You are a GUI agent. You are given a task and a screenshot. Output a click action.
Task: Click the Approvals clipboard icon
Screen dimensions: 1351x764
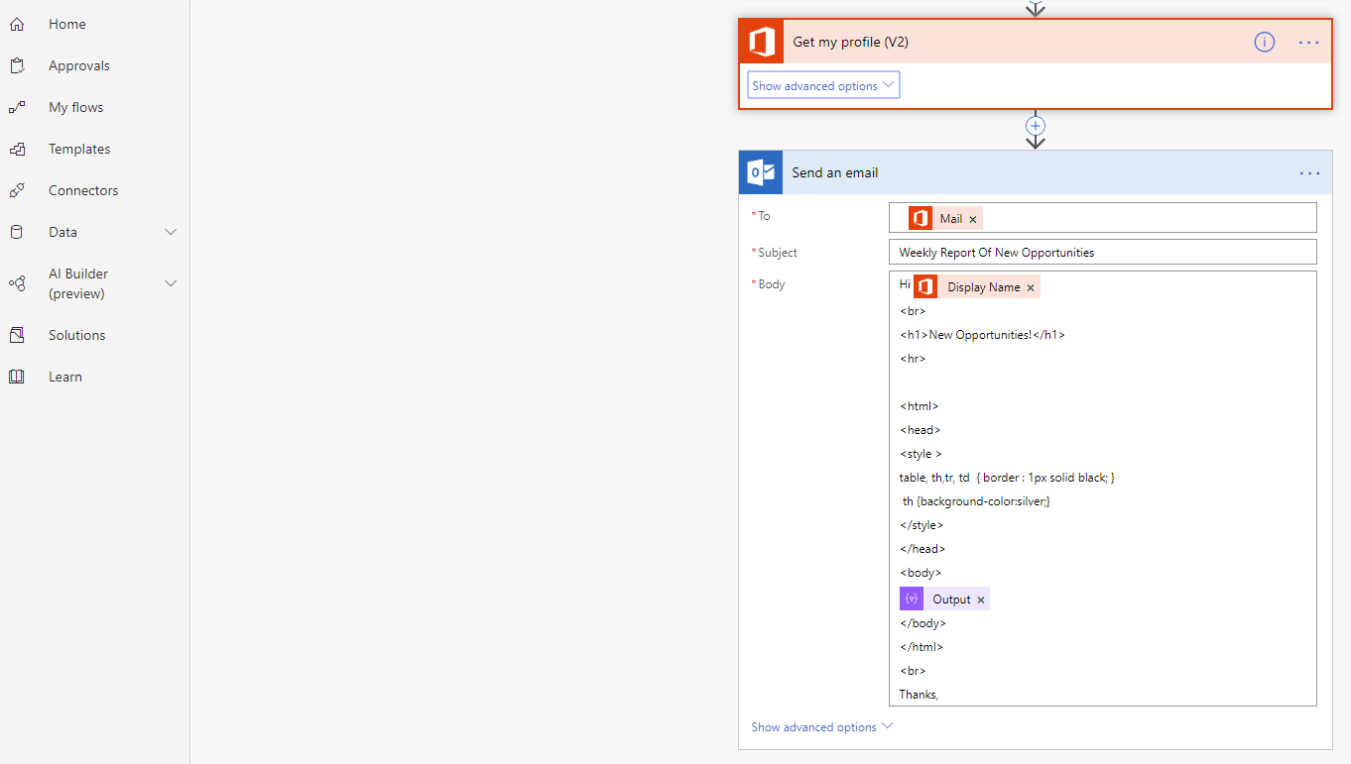[x=17, y=66]
